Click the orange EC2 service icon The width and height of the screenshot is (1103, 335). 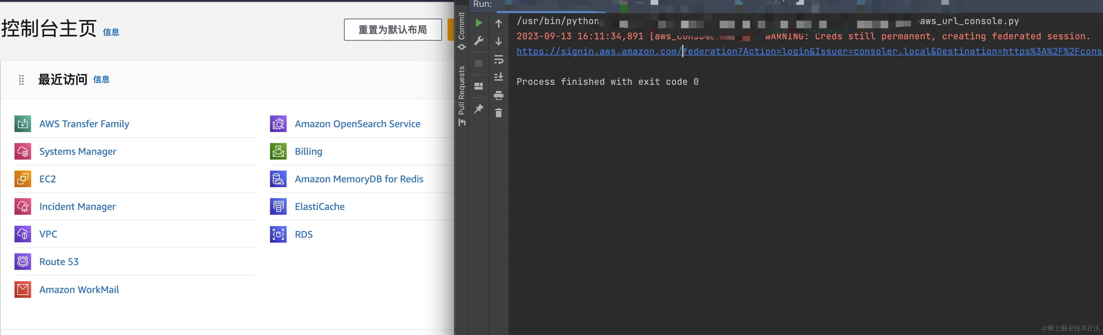pyautogui.click(x=23, y=179)
